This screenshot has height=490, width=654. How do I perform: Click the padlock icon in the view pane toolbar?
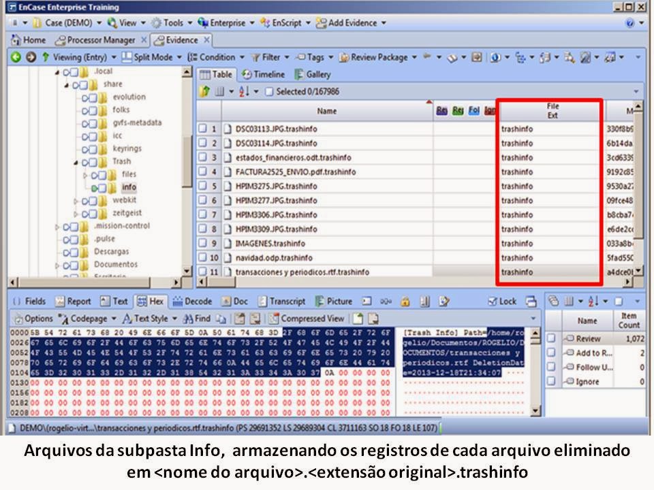coord(405,301)
